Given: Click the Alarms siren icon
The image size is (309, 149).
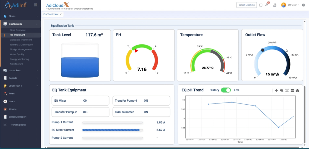Looking at the screenshot, I should [x=5, y=109].
